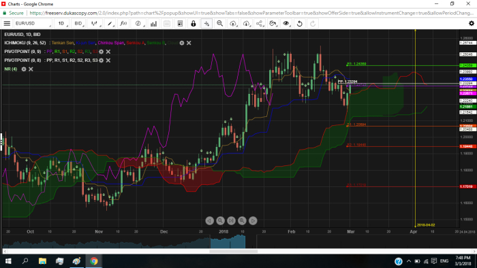Viewport: 477px width, 268px height.
Task: Select the zoom magnifier tool
Action: 220,23
